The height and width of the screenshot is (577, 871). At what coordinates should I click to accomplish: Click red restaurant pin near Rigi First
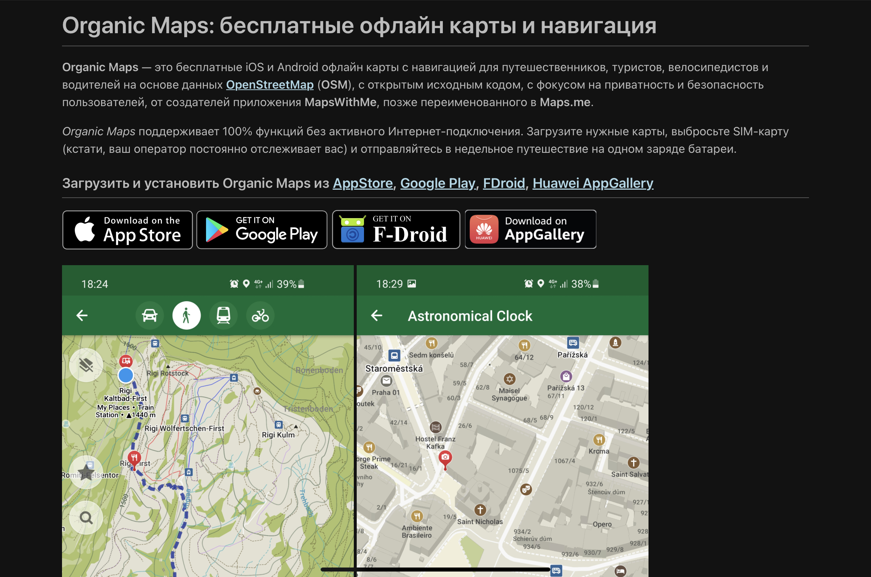(134, 460)
